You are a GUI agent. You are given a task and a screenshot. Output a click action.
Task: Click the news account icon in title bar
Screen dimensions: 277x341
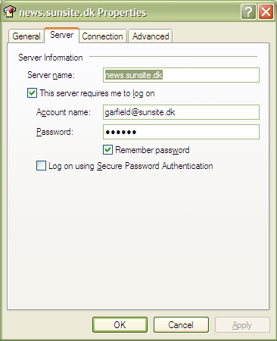10,11
